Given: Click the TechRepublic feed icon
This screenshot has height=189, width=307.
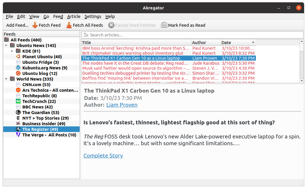Looking at the screenshot, I should (x=18, y=96).
